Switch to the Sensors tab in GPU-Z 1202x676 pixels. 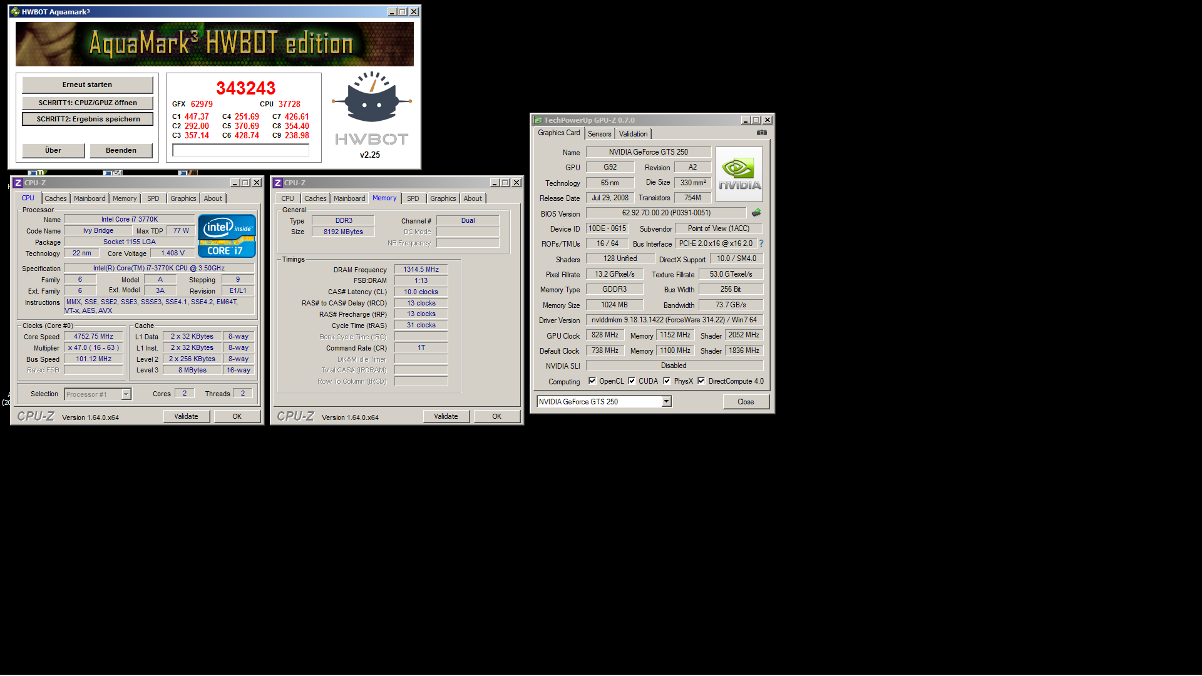tap(599, 134)
